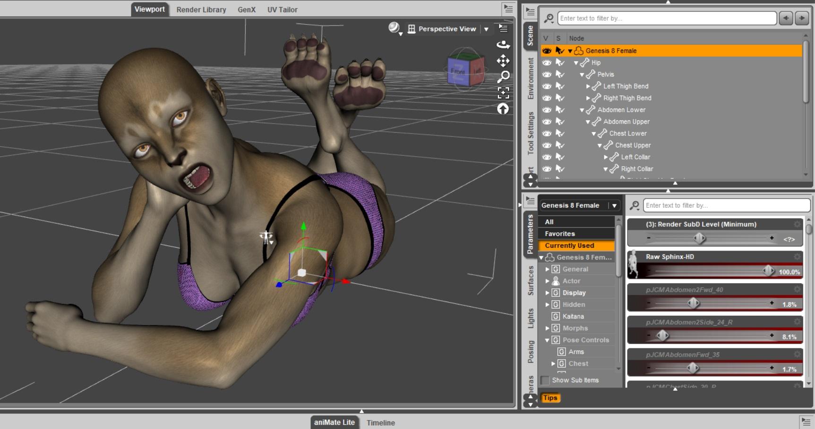The height and width of the screenshot is (429, 815).
Task: Toggle visibility eye for Genesis 8 Female
Action: click(547, 50)
